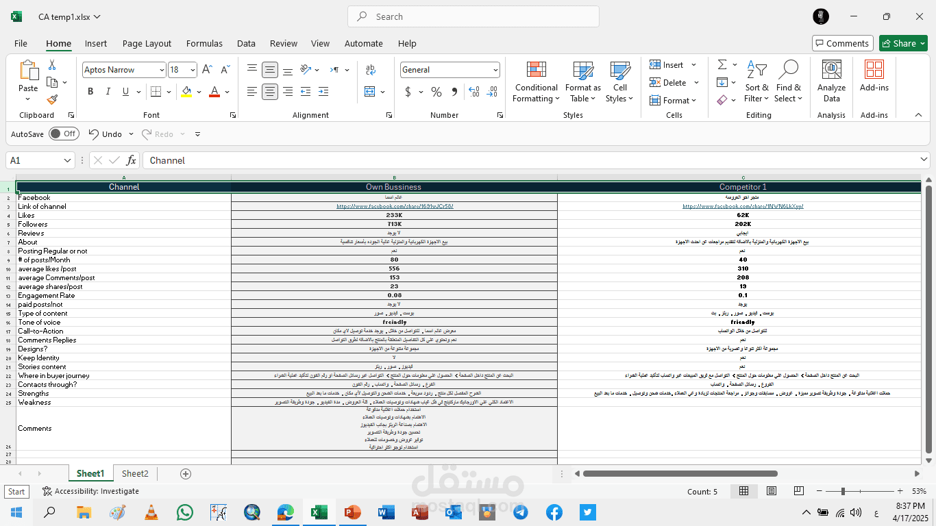Open the font name dropdown
Viewport: 936px width, 526px height.
(x=162, y=70)
